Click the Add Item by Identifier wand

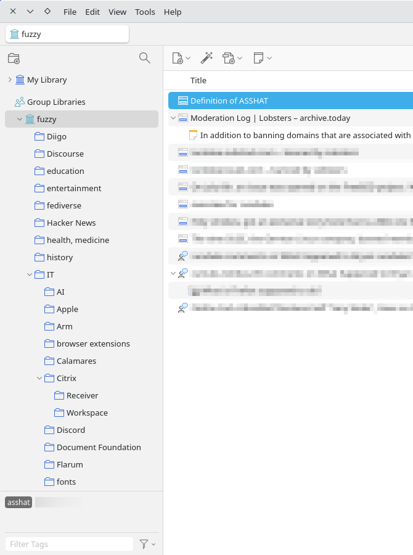pos(207,58)
